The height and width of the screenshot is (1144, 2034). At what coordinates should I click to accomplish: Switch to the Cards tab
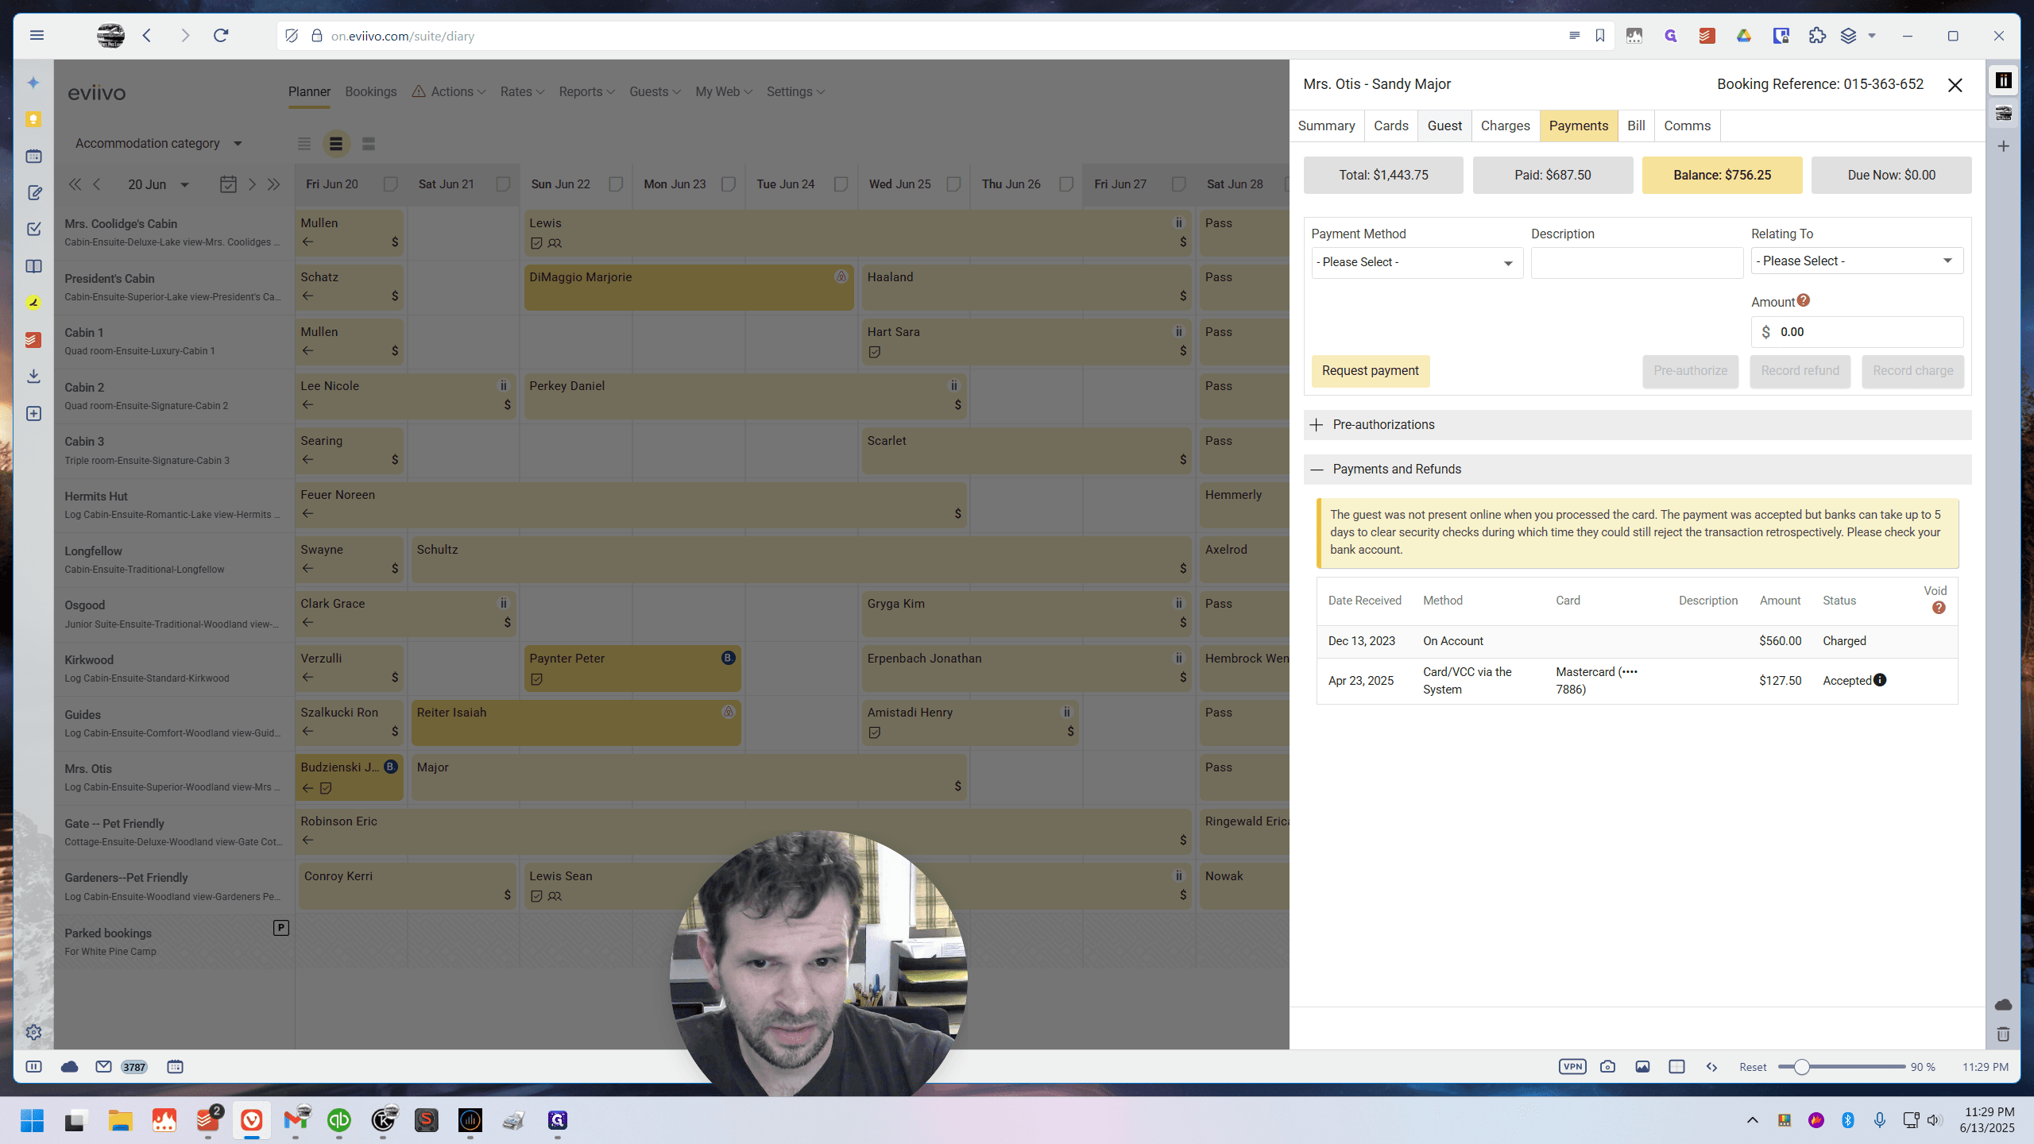point(1390,126)
